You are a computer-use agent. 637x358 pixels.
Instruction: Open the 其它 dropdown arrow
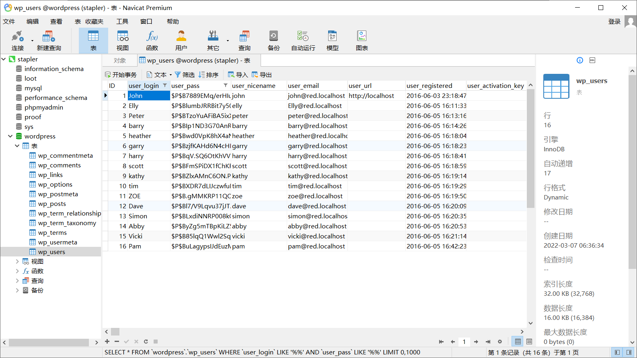228,41
